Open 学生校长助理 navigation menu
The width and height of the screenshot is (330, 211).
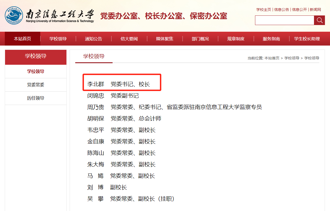[307, 39]
